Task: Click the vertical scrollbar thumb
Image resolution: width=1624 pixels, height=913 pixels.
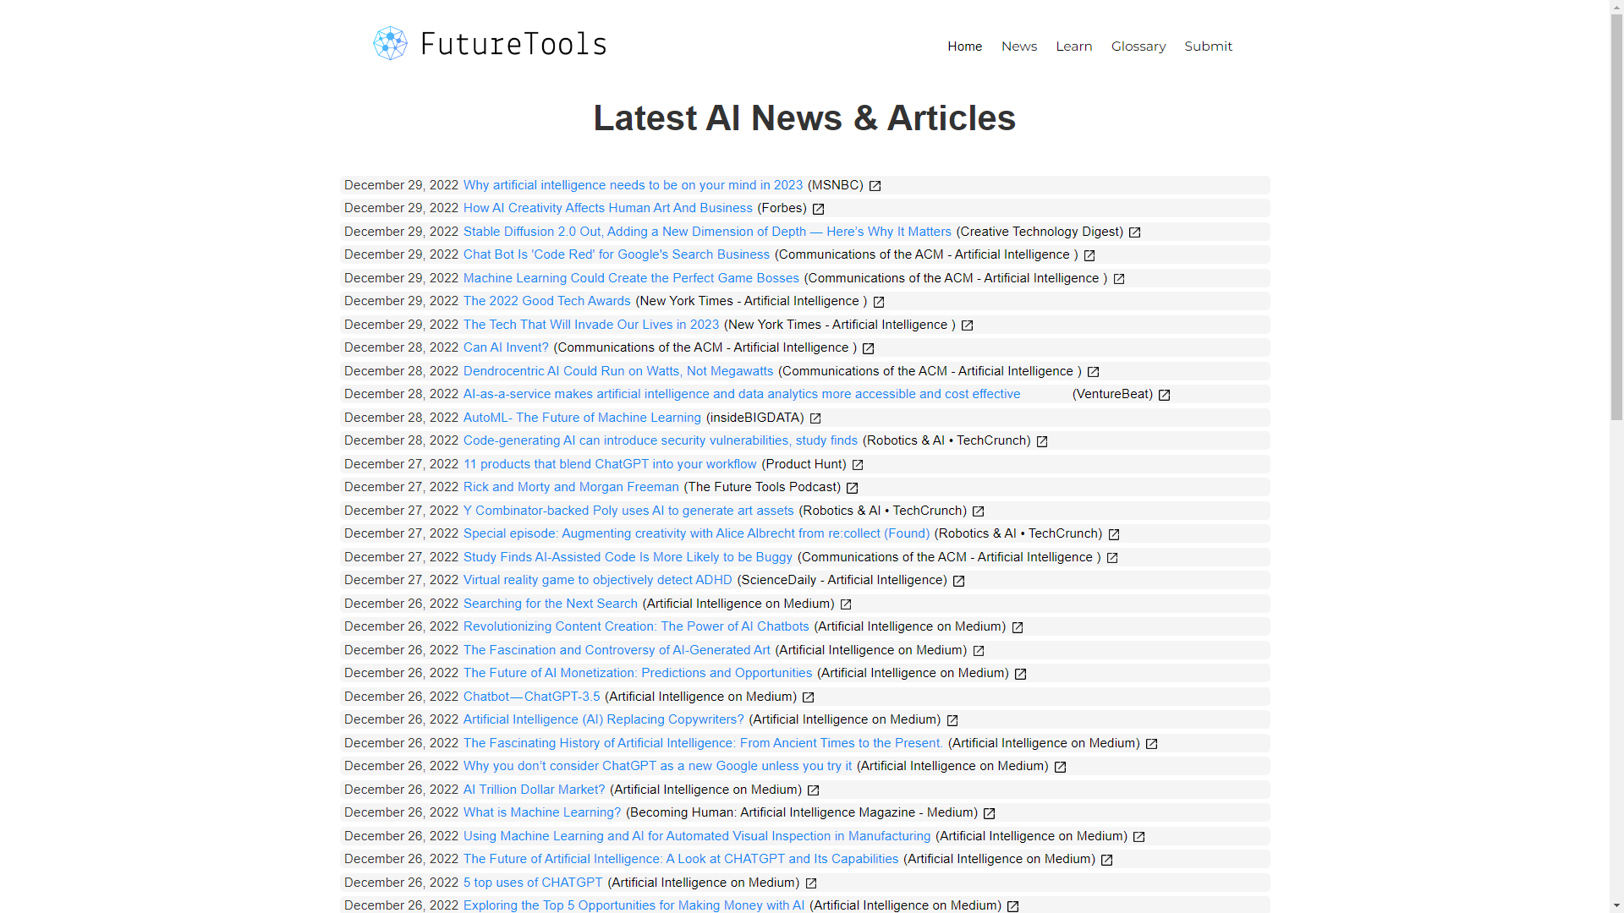Action: pos(1616,218)
